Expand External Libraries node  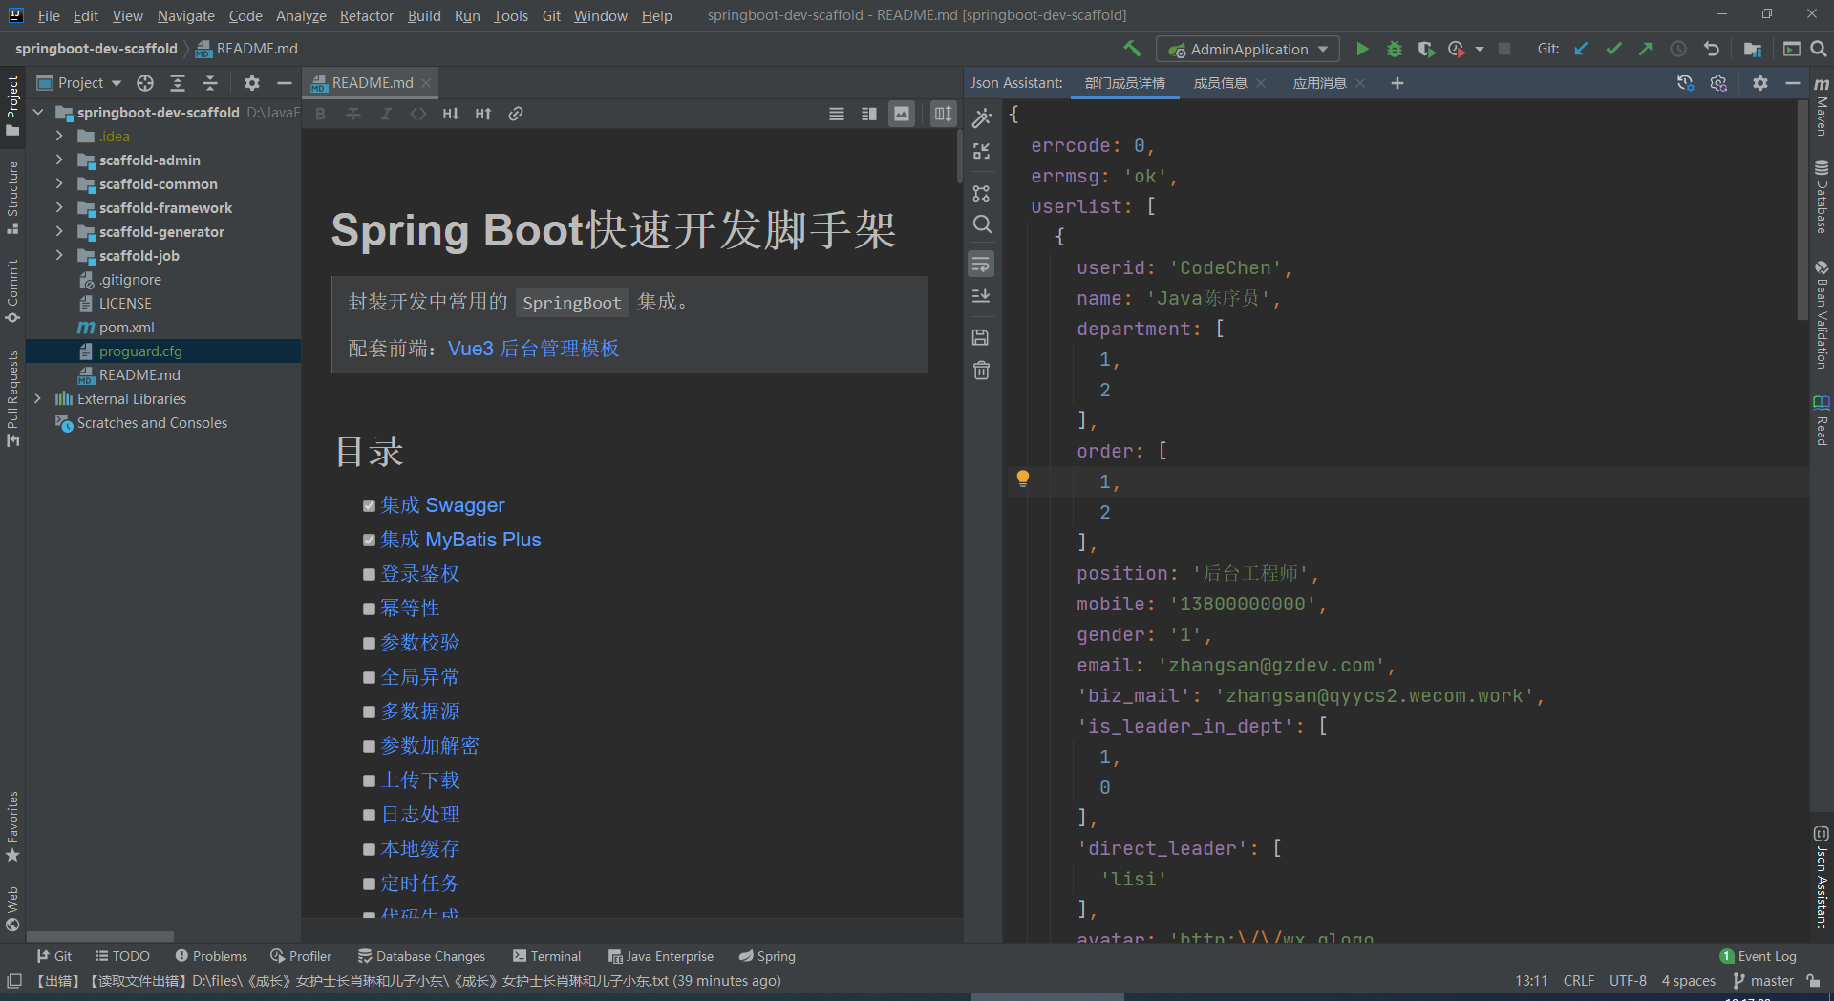37,399
